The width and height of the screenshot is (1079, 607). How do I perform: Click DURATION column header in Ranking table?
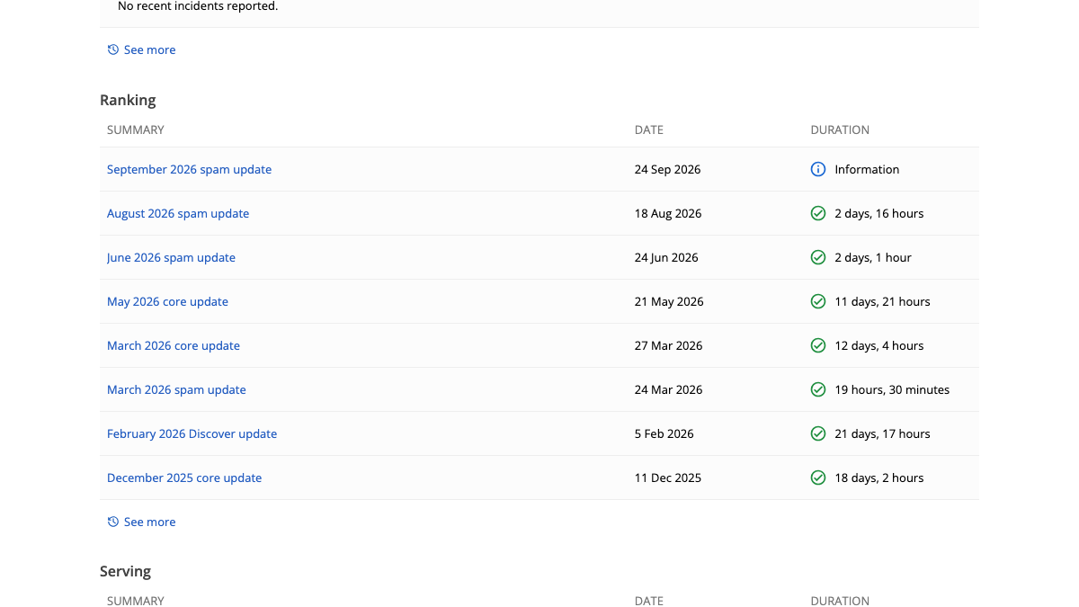coord(840,129)
